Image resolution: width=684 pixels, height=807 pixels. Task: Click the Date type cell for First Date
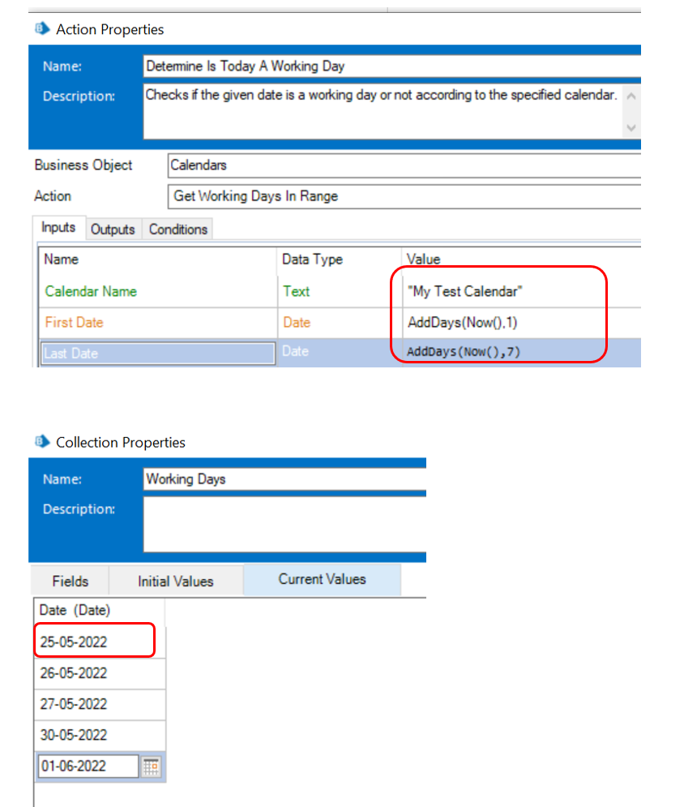340,323
